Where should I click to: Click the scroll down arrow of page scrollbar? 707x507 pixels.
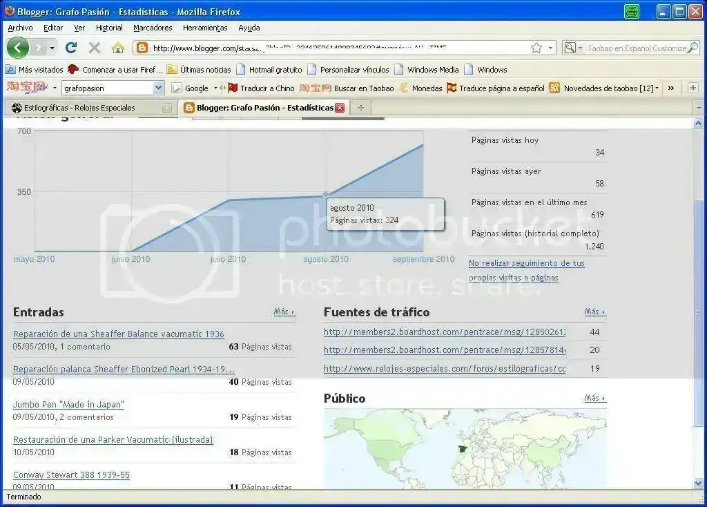coord(698,483)
